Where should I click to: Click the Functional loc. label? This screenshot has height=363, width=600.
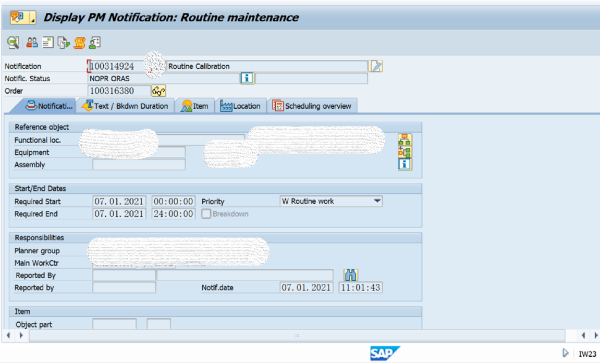tap(38, 140)
